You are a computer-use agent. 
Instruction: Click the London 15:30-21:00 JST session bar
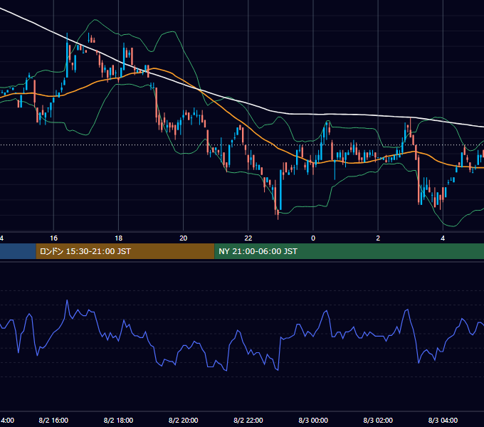coord(125,251)
